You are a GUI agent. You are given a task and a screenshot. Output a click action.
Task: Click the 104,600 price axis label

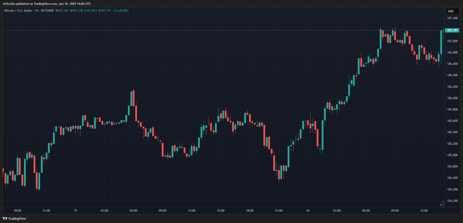pos(452,178)
